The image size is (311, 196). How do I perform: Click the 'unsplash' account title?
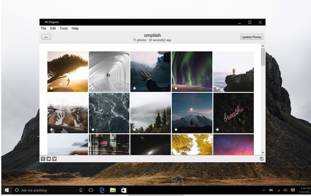[152, 35]
